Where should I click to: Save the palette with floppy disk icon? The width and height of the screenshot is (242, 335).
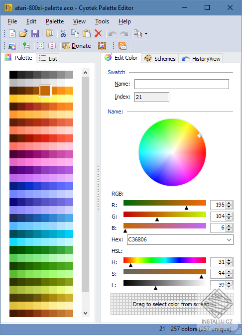point(35,33)
